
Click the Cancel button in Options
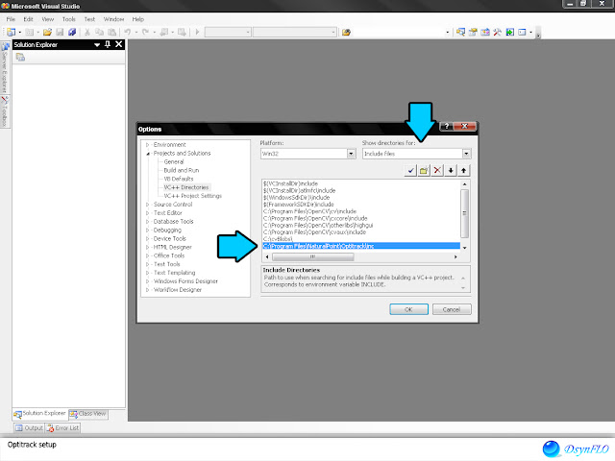(452, 309)
